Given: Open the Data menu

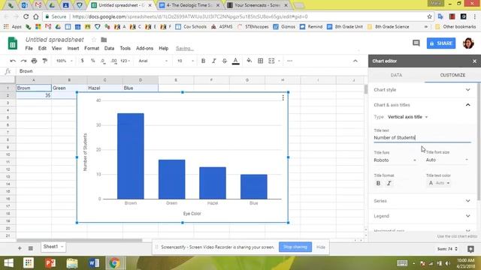Looking at the screenshot, I should 109,48.
